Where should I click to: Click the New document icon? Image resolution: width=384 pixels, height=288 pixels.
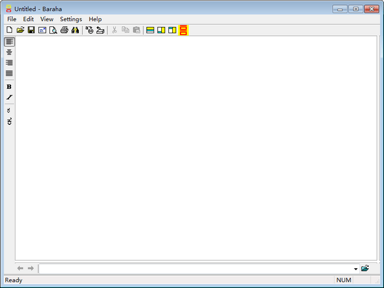[x=9, y=30]
